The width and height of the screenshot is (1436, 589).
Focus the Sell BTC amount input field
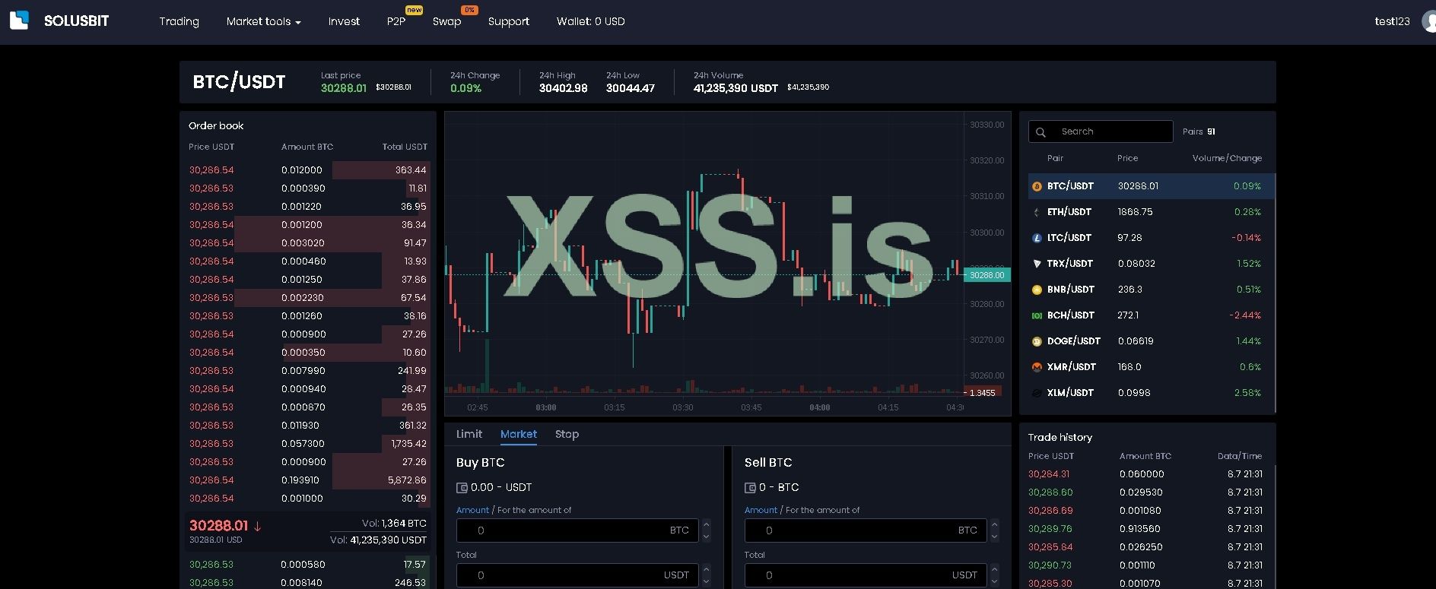[866, 530]
